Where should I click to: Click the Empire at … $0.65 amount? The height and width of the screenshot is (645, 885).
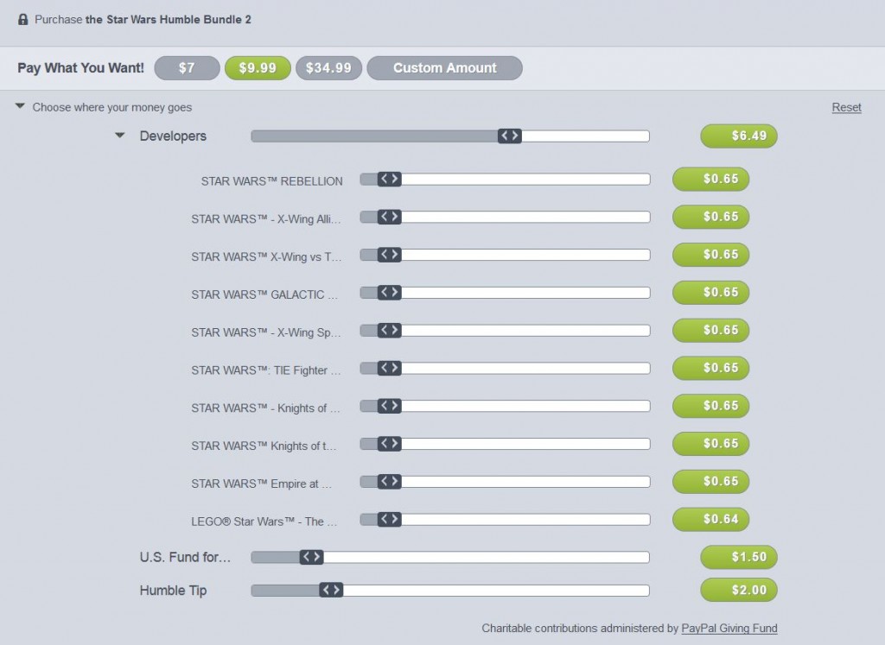[710, 482]
